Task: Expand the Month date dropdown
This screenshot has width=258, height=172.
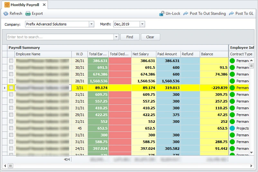Action: [143, 24]
